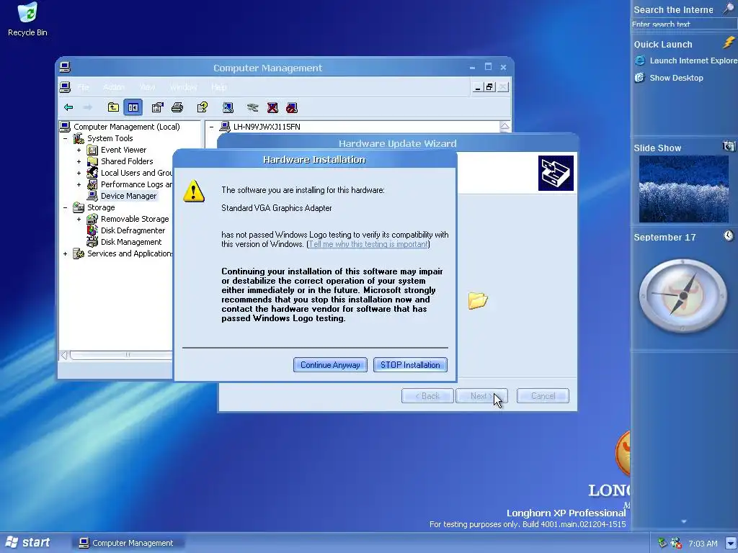738x553 pixels.
Task: Click the Properties toolbar icon
Action: click(157, 108)
